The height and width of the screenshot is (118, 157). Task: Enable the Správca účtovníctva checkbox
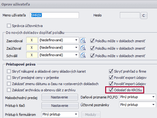pyautogui.click(x=9, y=26)
